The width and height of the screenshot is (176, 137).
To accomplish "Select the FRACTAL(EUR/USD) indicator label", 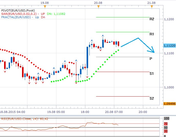I will point(15,17).
